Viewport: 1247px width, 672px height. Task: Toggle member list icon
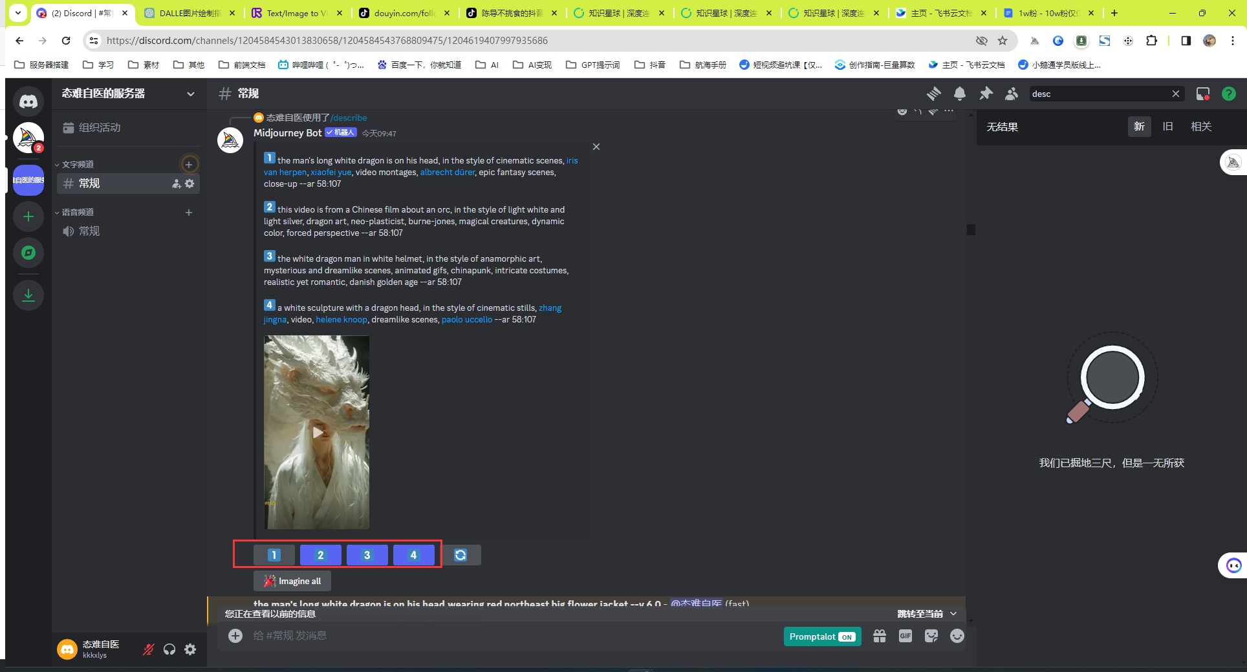point(1012,94)
